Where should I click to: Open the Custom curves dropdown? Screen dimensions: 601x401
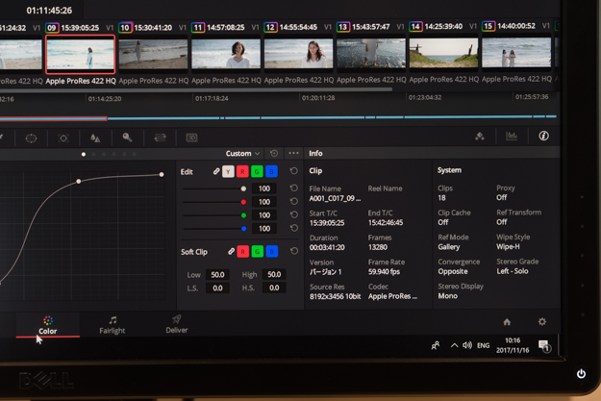click(242, 154)
